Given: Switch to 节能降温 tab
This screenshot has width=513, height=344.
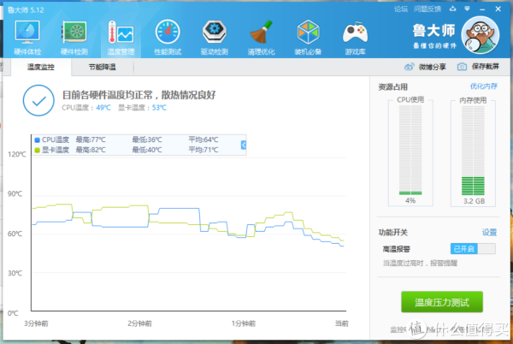Looking at the screenshot, I should (102, 67).
